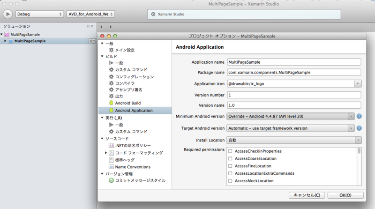This screenshot has width=375, height=209.
Task: Click the Android icon beside Android Application
Action: [111, 110]
